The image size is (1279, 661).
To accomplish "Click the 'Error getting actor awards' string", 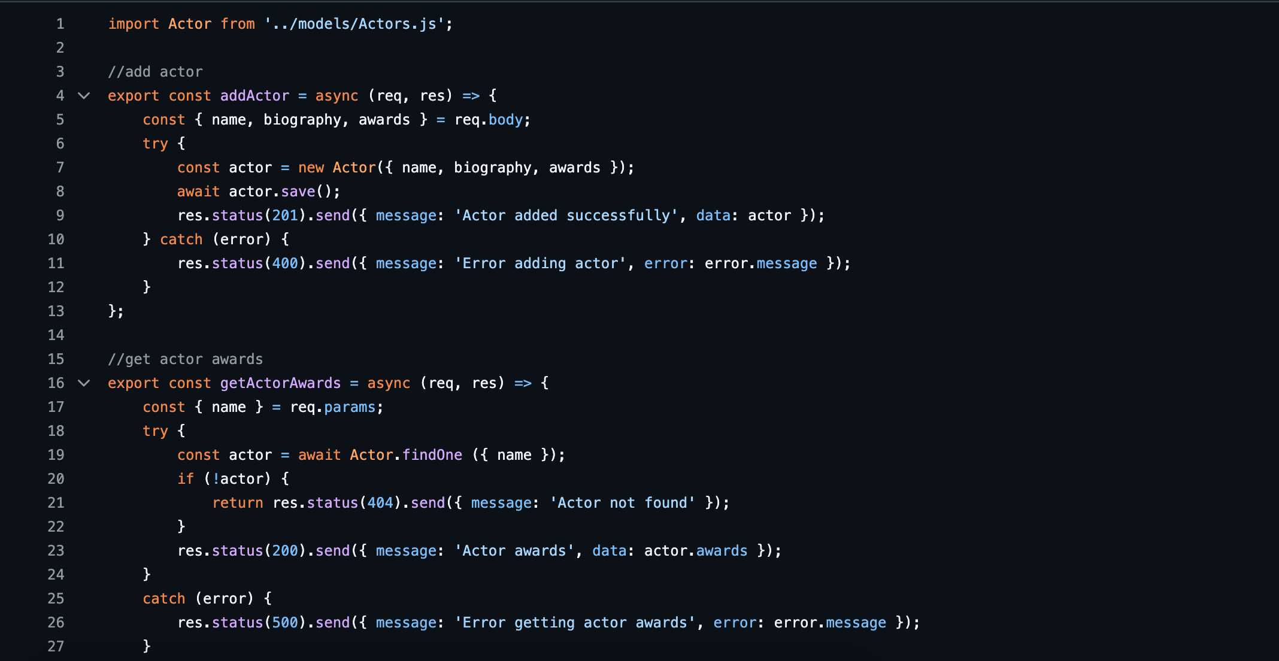I will (x=575, y=623).
